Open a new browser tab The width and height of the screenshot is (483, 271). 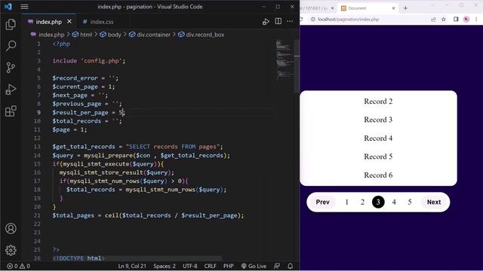[405, 8]
